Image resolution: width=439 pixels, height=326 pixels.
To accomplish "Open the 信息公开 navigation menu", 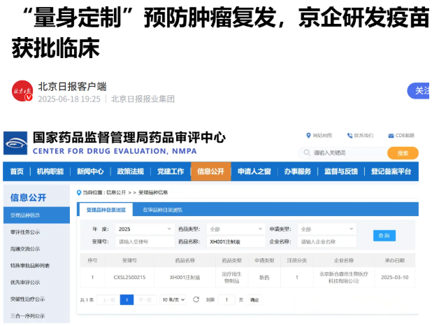I will 210,171.
